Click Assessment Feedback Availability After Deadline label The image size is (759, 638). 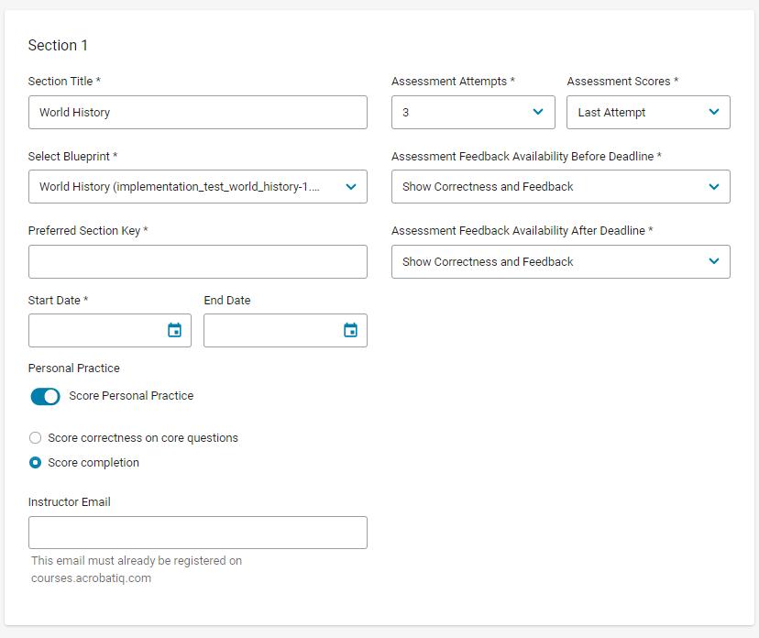point(522,230)
